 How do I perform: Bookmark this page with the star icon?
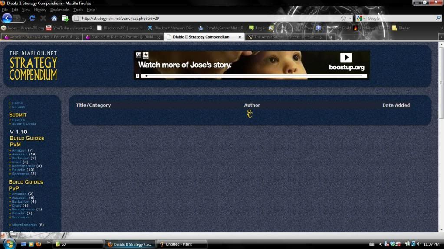tap(343, 18)
